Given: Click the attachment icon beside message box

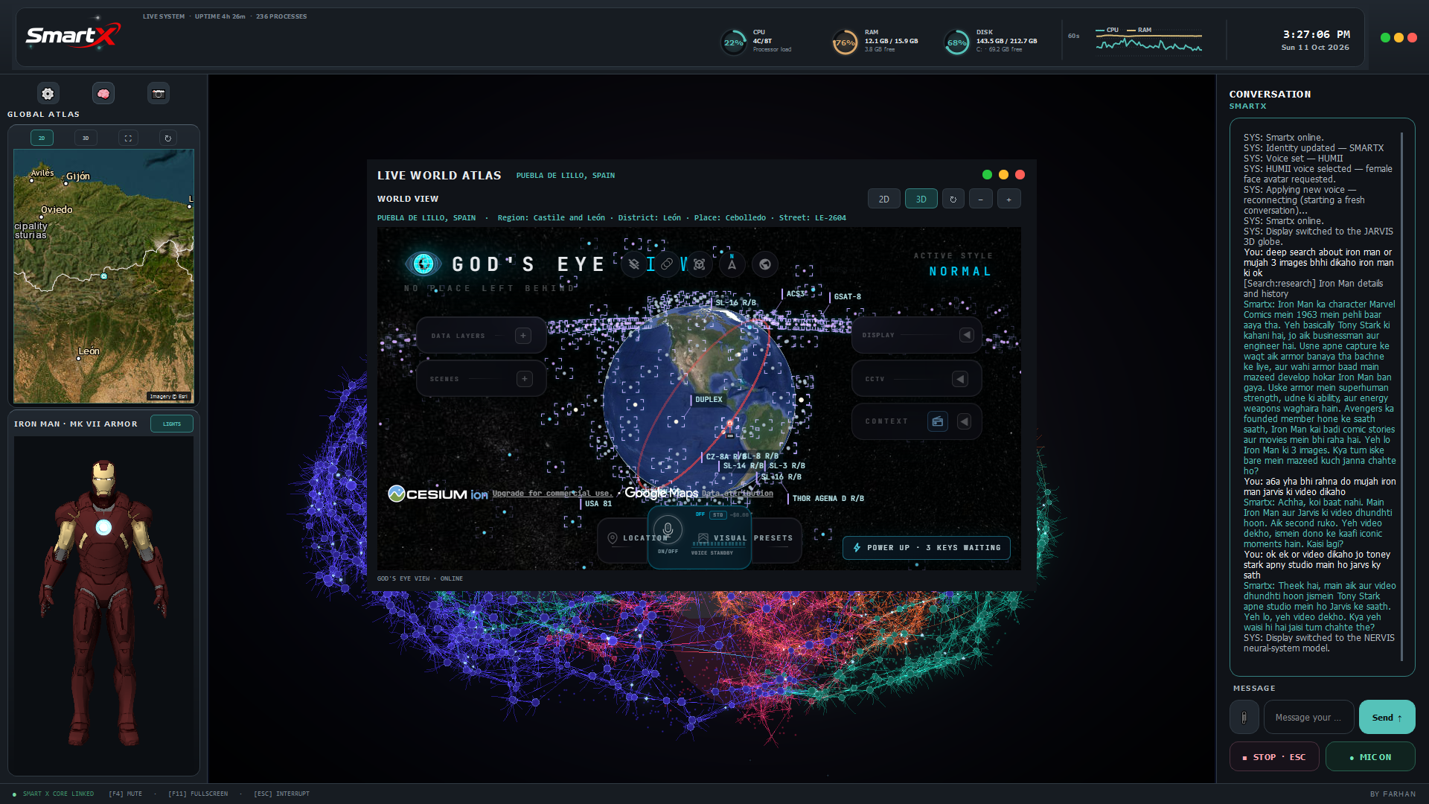Looking at the screenshot, I should point(1244,717).
